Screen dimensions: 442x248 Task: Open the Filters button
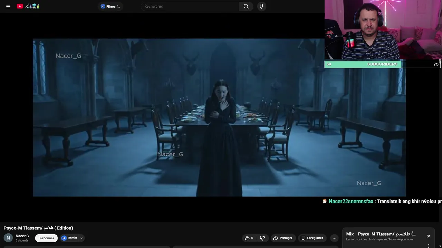point(110,6)
